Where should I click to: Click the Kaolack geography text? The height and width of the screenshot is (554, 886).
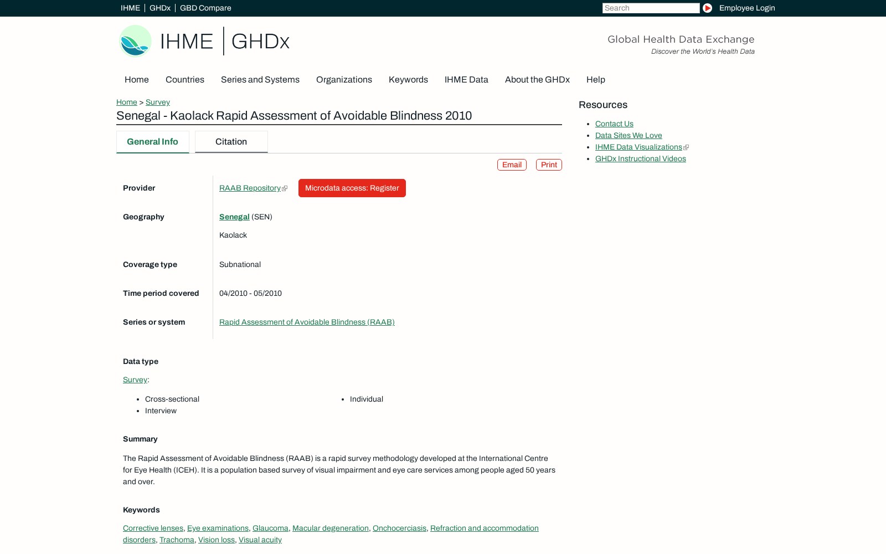[x=233, y=235]
